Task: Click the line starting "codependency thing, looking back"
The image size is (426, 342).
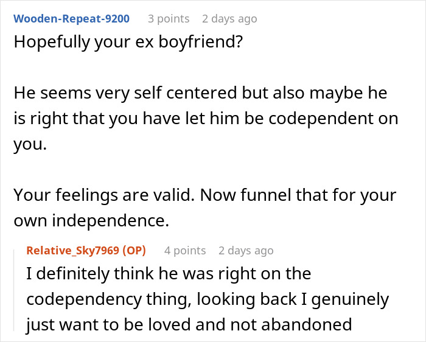Action: coord(208,299)
